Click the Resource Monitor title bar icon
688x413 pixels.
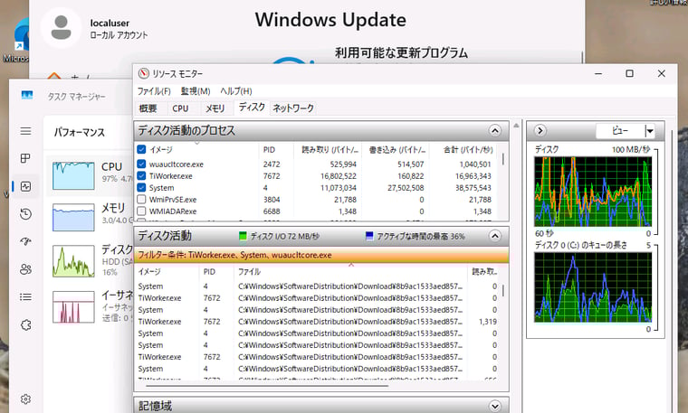click(x=143, y=73)
